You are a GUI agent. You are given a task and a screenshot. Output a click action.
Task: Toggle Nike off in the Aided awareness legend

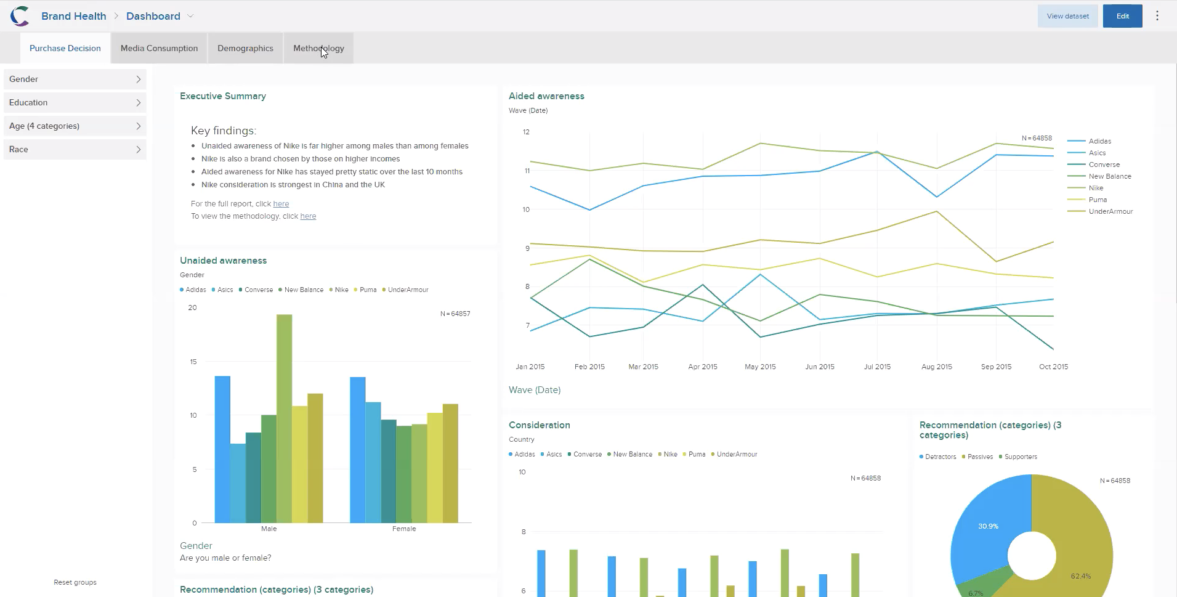pos(1095,188)
